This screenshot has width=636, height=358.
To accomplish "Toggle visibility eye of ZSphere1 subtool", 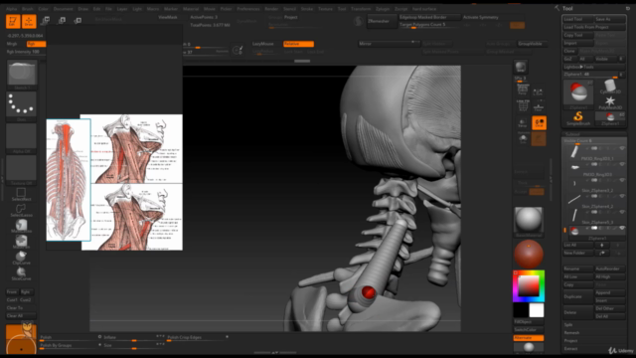I will (622, 229).
